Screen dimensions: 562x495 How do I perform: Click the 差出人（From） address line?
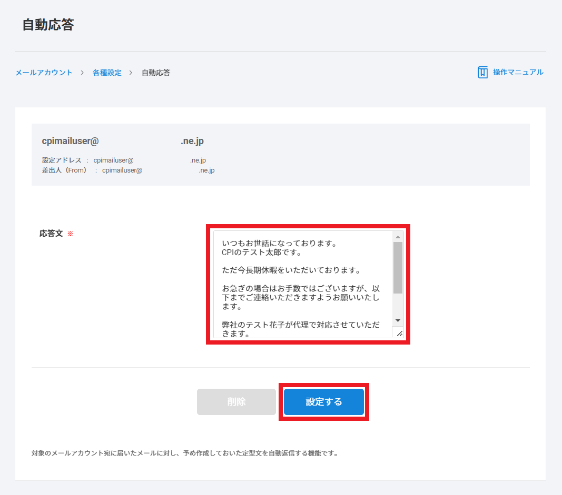(x=128, y=170)
